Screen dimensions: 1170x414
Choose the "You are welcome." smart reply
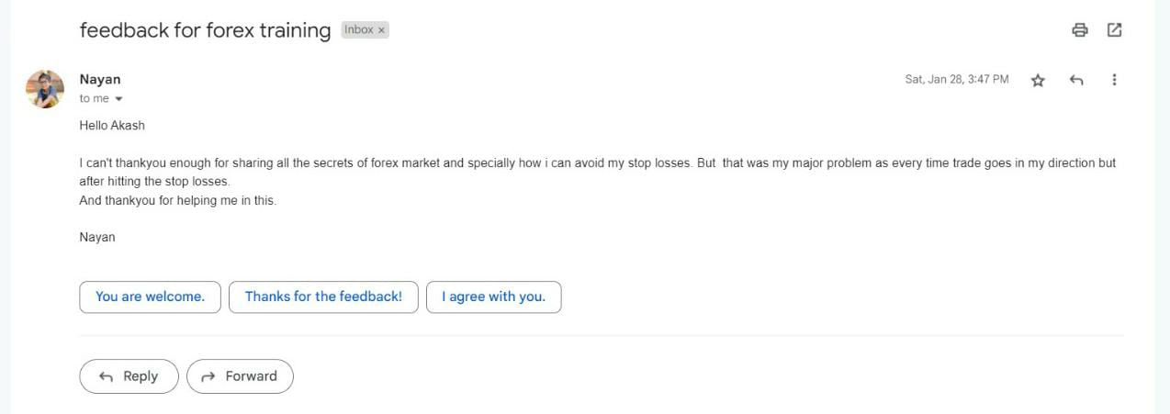[x=150, y=297]
